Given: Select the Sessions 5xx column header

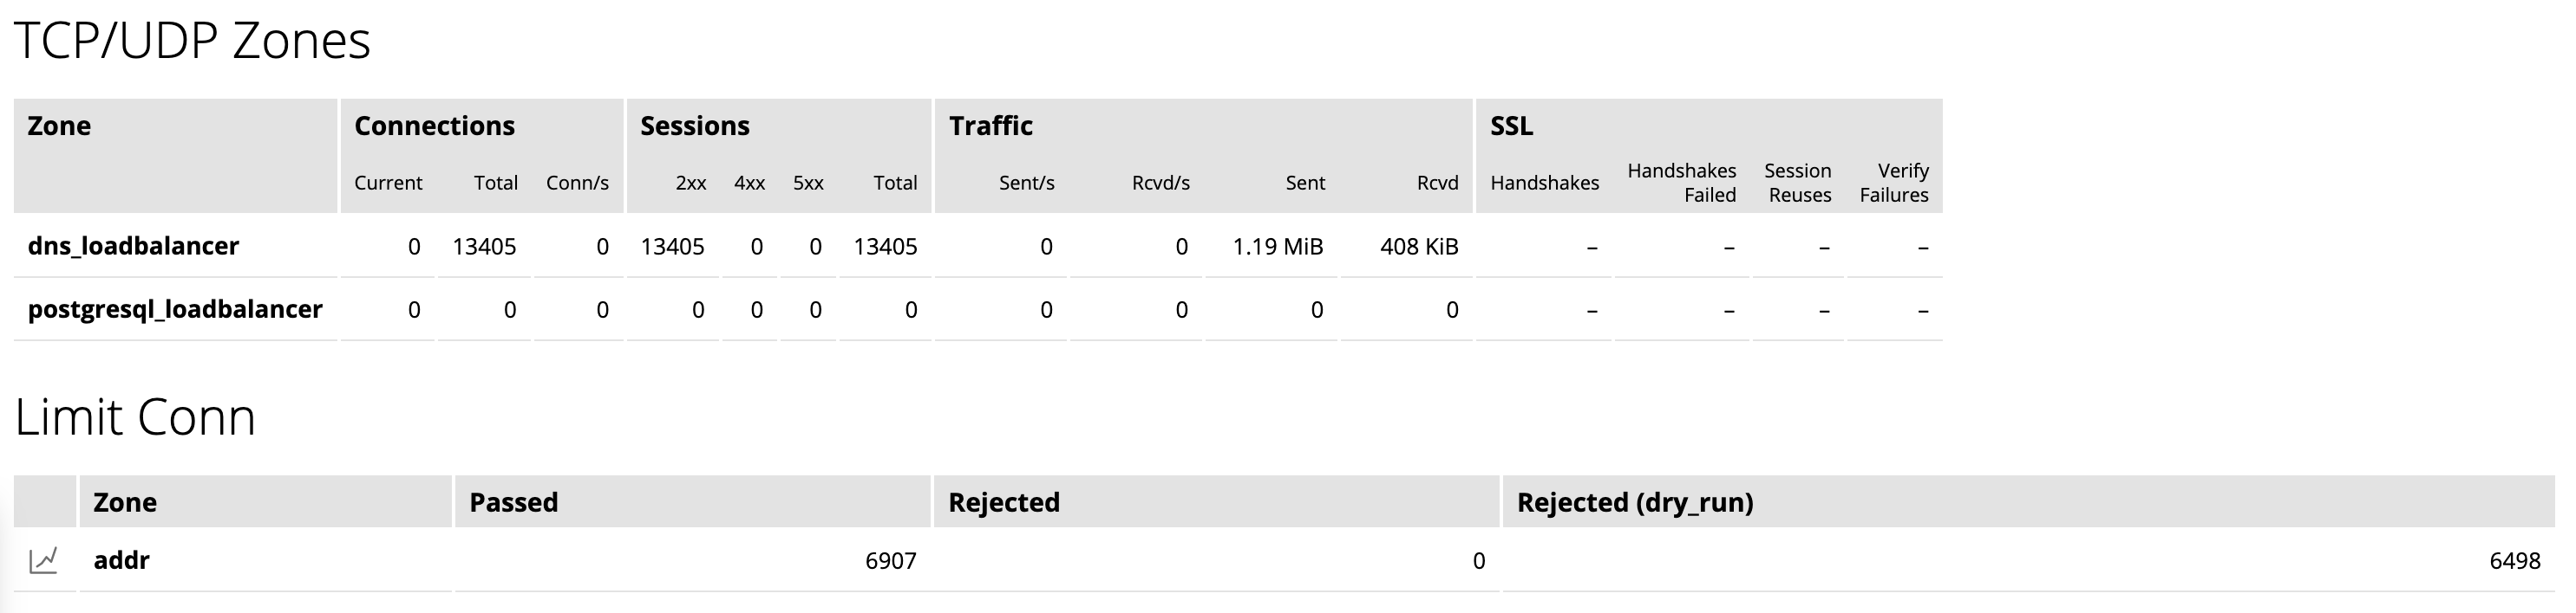Looking at the screenshot, I should pos(809,183).
